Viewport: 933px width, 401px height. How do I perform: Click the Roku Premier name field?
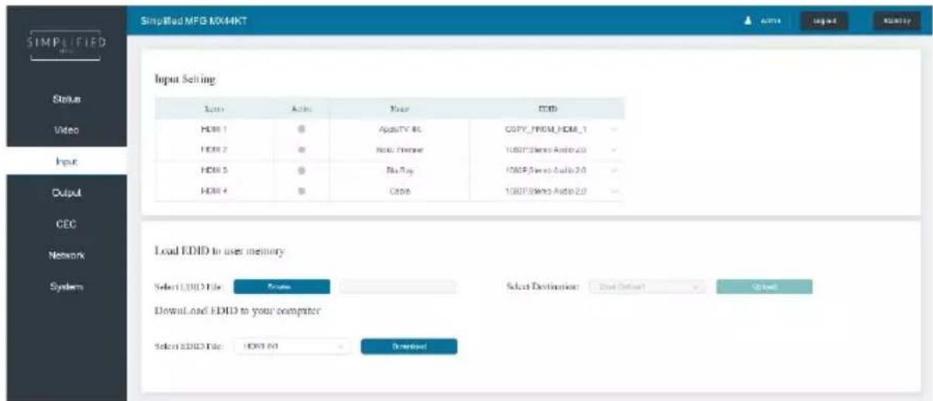tap(399, 149)
